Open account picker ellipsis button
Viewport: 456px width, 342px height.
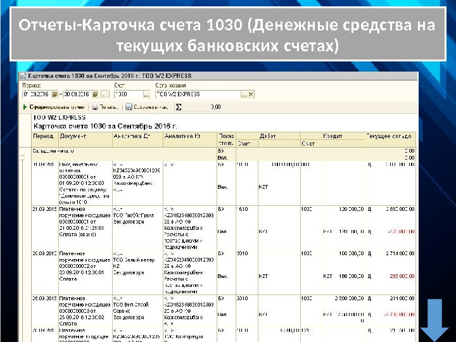146,94
